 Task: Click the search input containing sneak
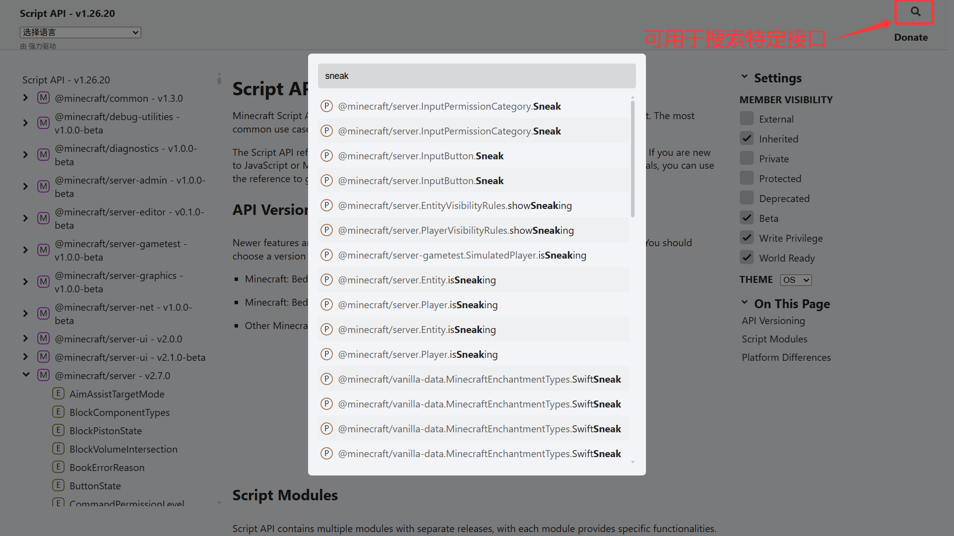point(477,76)
